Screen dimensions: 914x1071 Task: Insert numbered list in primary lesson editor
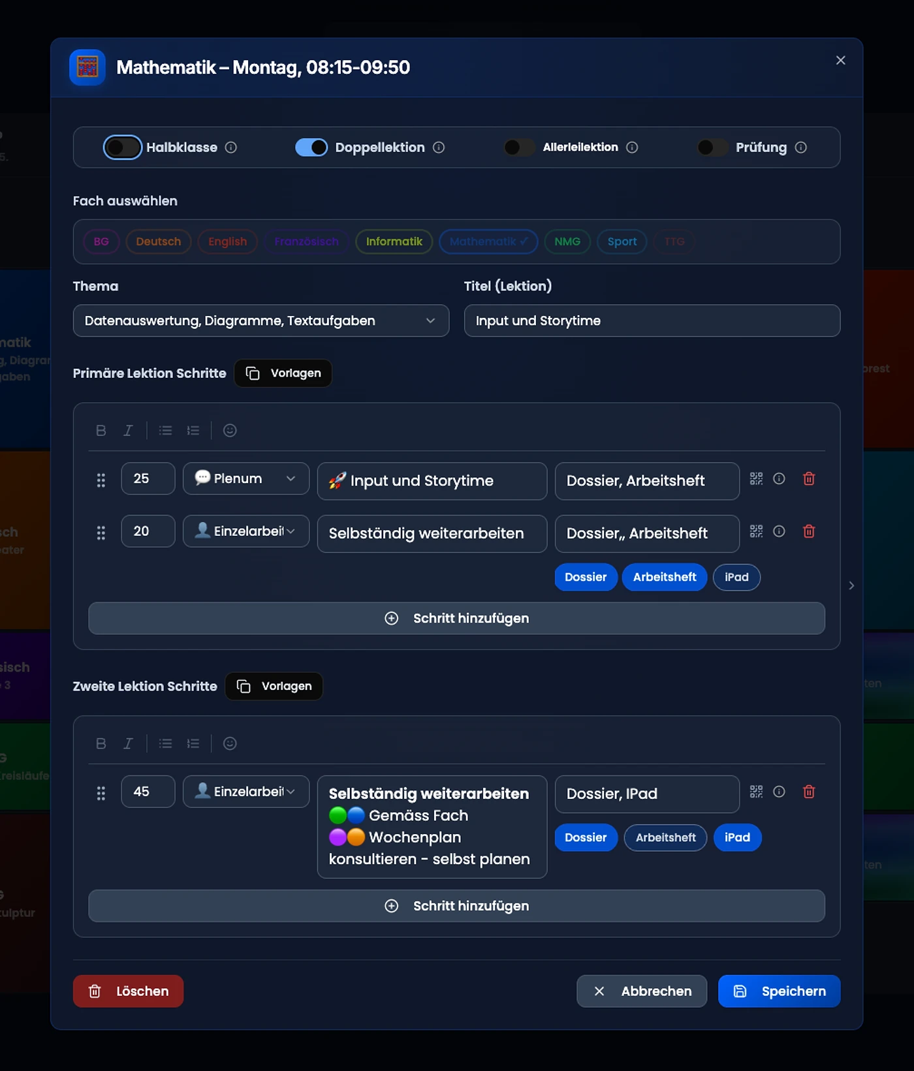[x=193, y=430]
